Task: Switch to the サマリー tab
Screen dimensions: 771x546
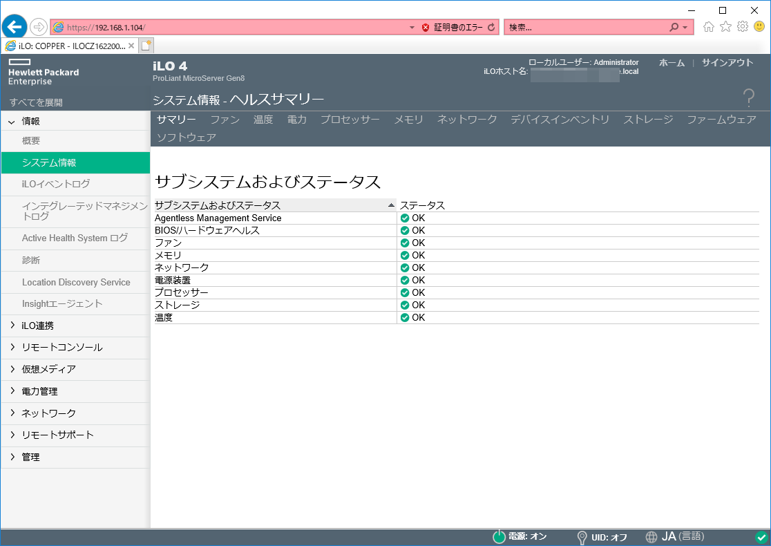Action: point(176,120)
